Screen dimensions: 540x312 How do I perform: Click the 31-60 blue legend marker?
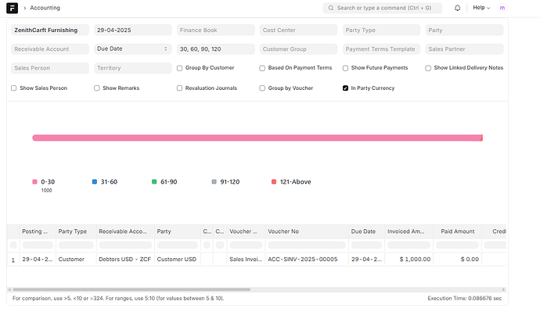[x=95, y=181]
